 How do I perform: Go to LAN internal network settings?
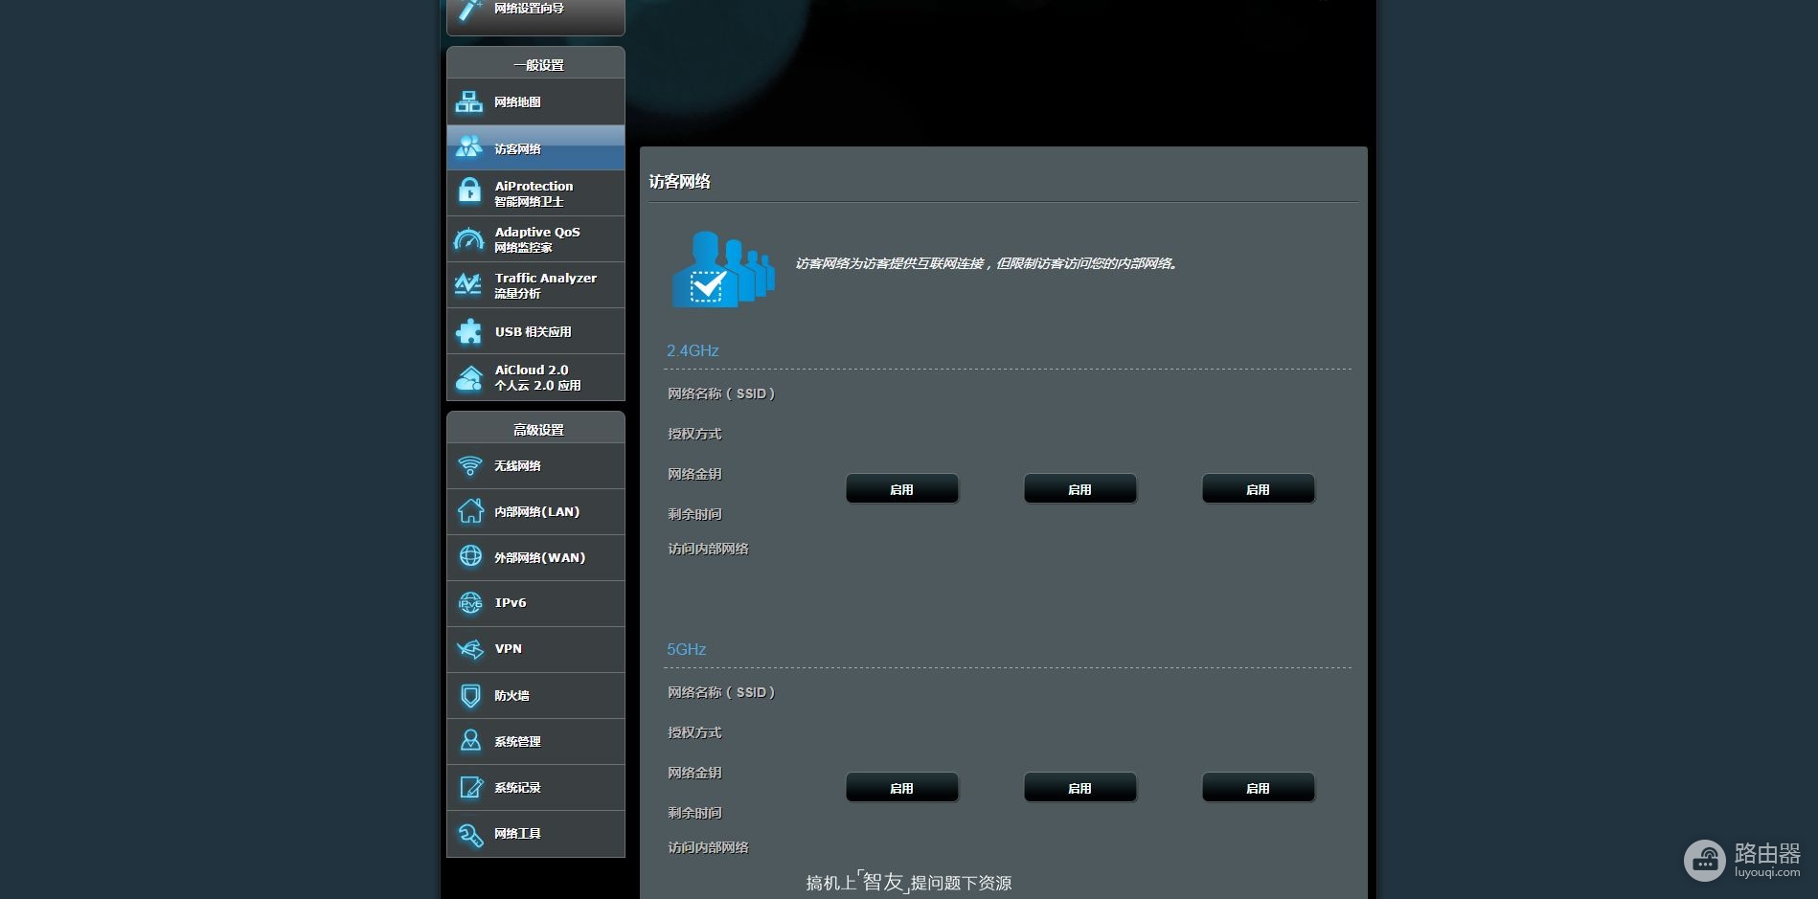click(x=535, y=512)
